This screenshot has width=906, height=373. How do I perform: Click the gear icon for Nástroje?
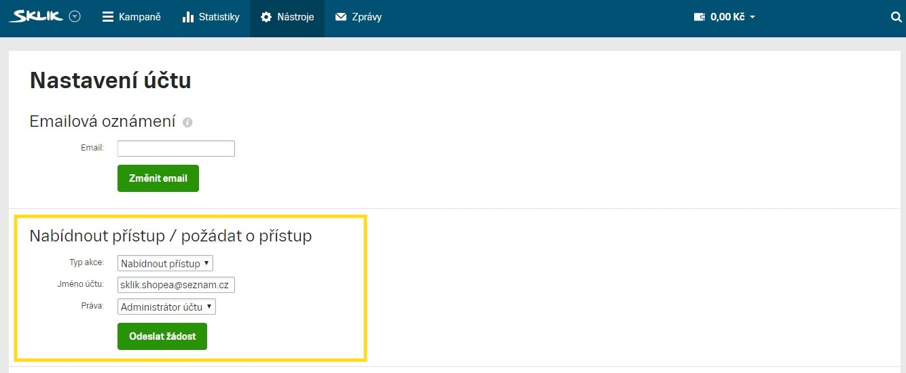[x=266, y=17]
